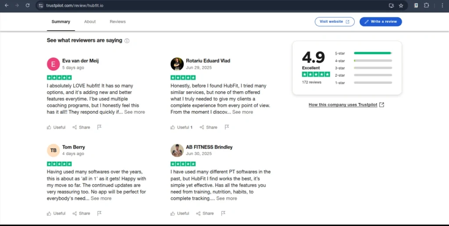Bookmark this page with the star icon
The height and width of the screenshot is (226, 449).
[x=401, y=5]
